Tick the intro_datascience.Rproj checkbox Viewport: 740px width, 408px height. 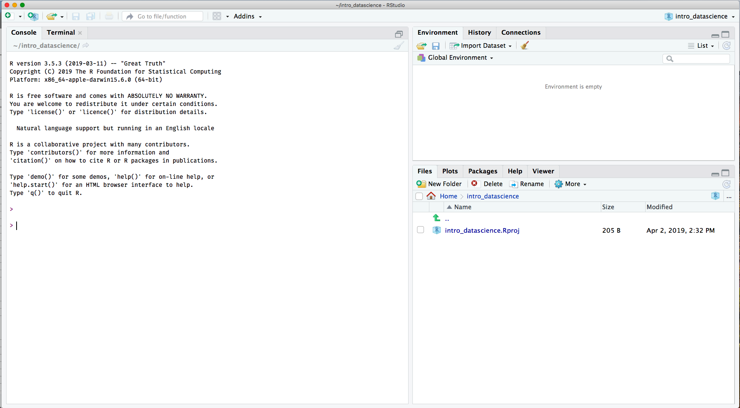click(420, 230)
